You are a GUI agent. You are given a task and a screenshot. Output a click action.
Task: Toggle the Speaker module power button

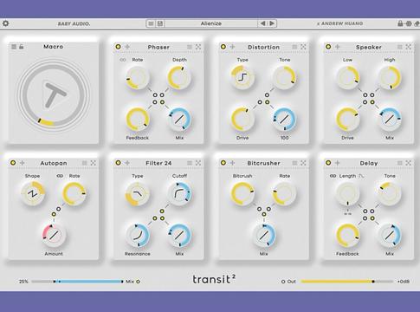(328, 47)
